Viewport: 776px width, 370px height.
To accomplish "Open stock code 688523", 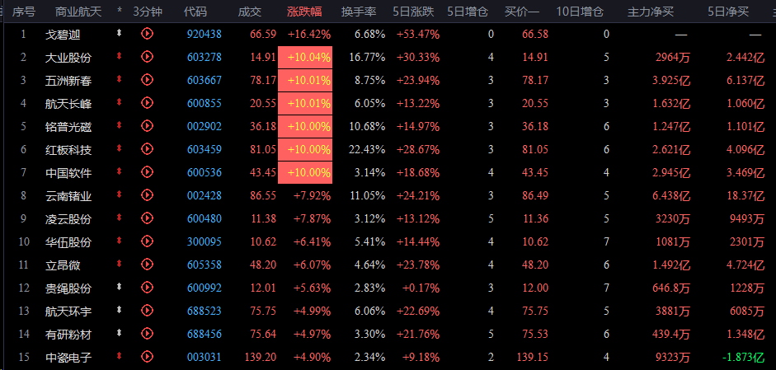I will click(205, 311).
